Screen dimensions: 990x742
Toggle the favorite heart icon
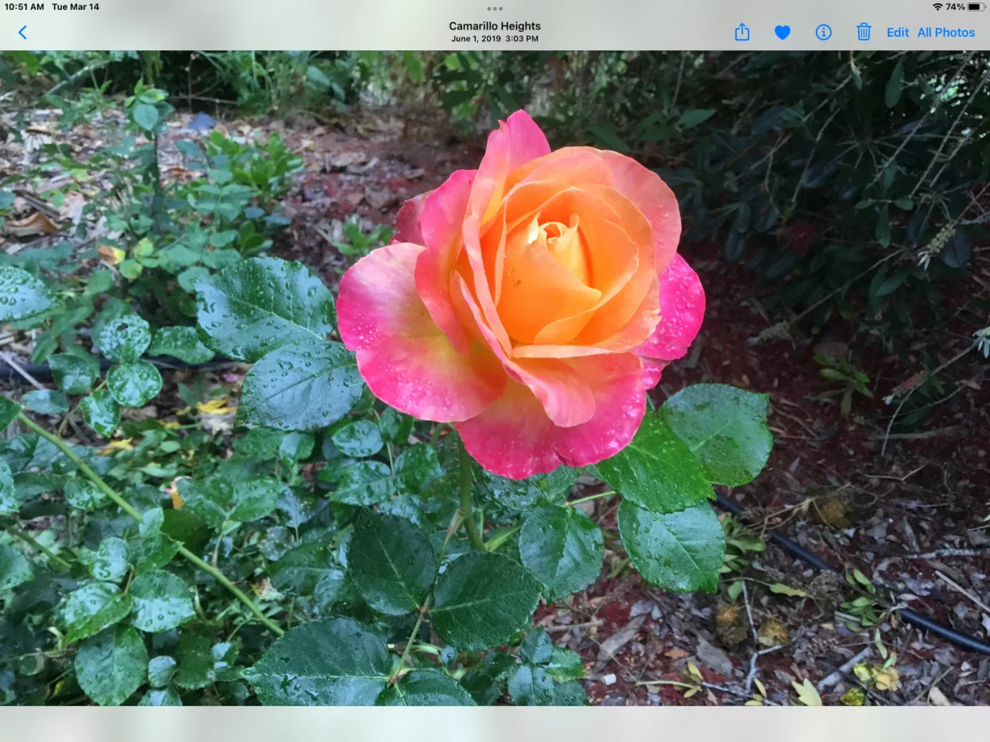pyautogui.click(x=782, y=32)
